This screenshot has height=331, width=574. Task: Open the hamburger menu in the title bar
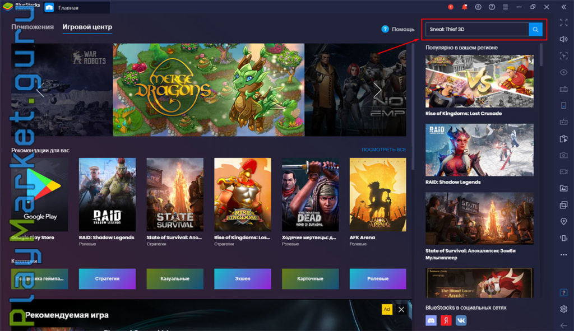pyautogui.click(x=505, y=7)
